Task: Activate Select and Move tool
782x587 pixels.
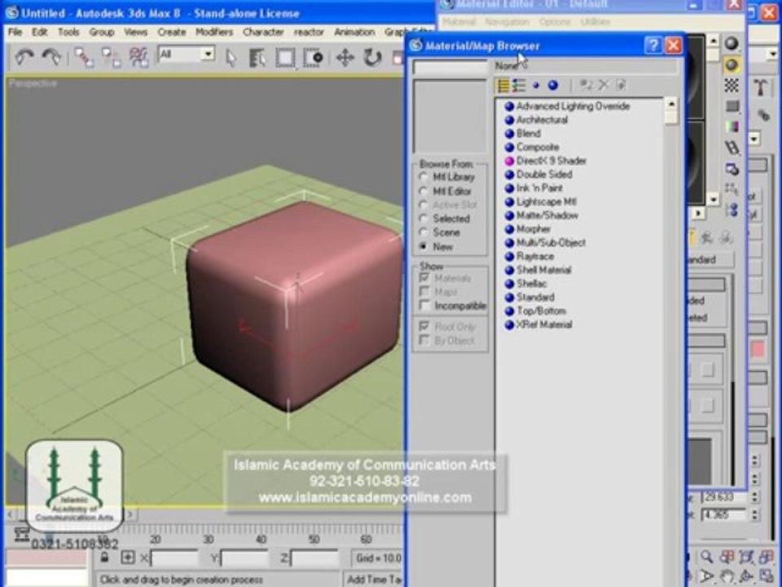Action: [345, 58]
